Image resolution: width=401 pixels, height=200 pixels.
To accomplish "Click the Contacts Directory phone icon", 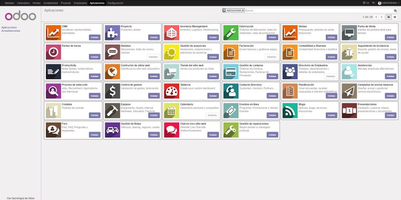I will [231, 91].
